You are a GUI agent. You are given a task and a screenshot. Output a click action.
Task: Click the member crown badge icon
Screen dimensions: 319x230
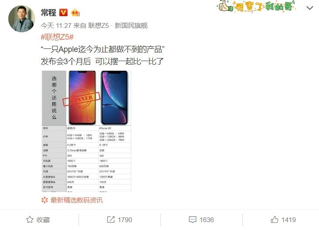coord(75,13)
